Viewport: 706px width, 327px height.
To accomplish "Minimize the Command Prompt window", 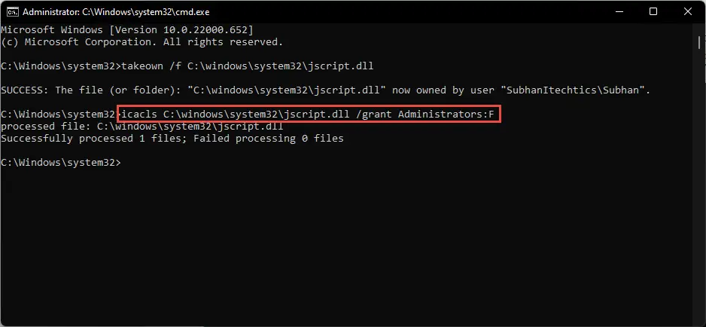I will tap(619, 12).
